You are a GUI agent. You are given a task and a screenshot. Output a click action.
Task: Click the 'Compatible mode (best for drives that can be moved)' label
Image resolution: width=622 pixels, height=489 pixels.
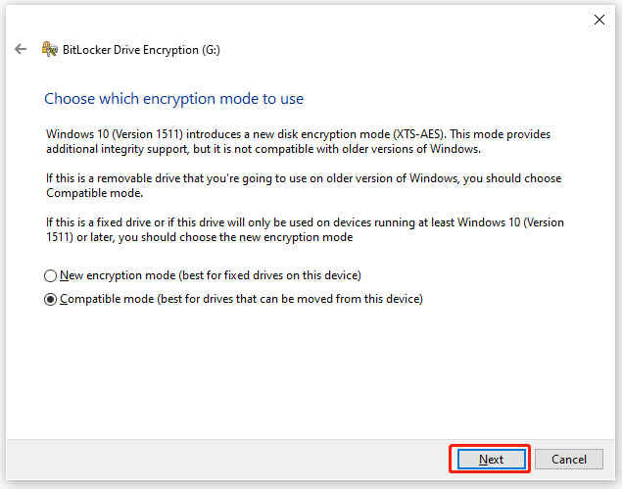point(241,299)
